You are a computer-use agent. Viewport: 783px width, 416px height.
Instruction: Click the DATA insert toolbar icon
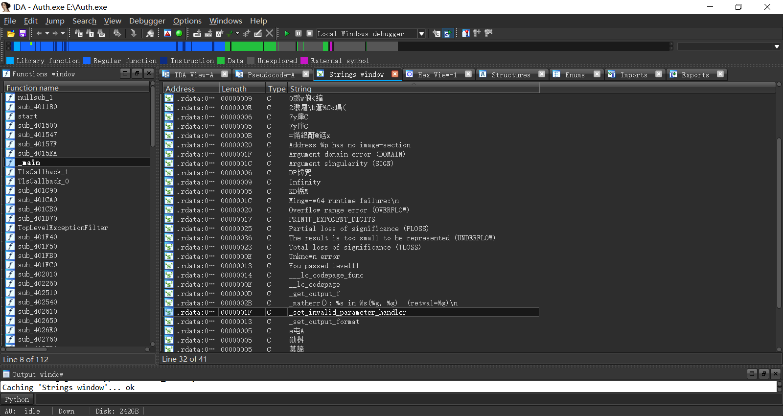208,33
